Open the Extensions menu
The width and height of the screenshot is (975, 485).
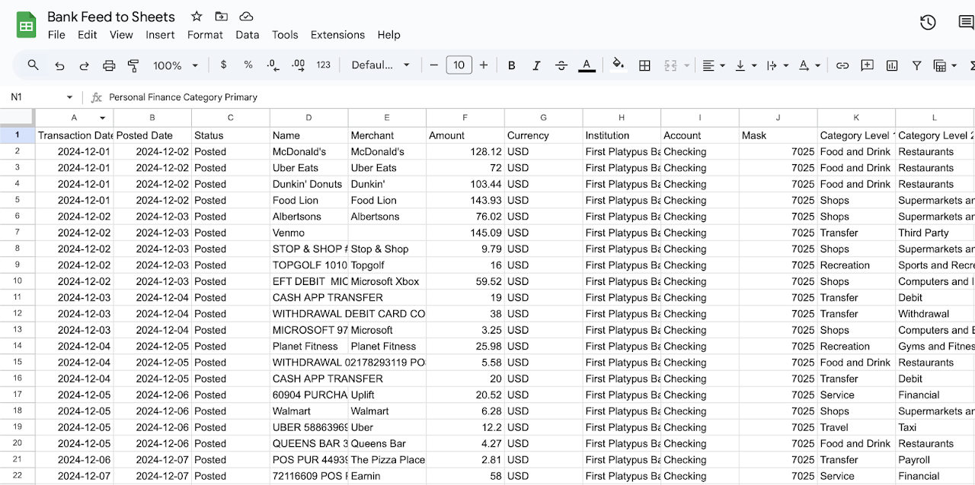[x=337, y=35]
